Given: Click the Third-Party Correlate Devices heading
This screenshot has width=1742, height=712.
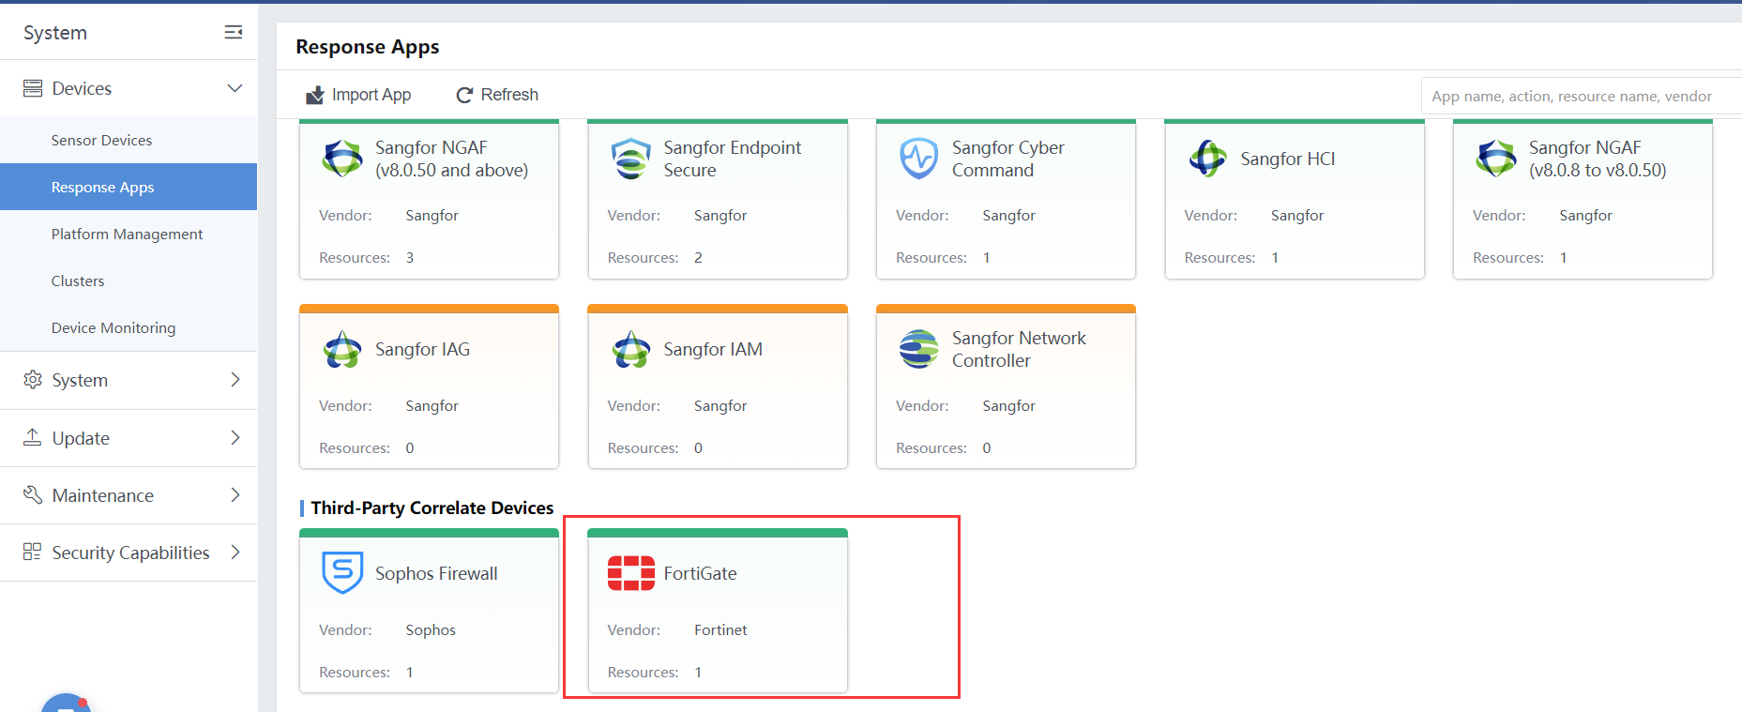Looking at the screenshot, I should [x=432, y=507].
